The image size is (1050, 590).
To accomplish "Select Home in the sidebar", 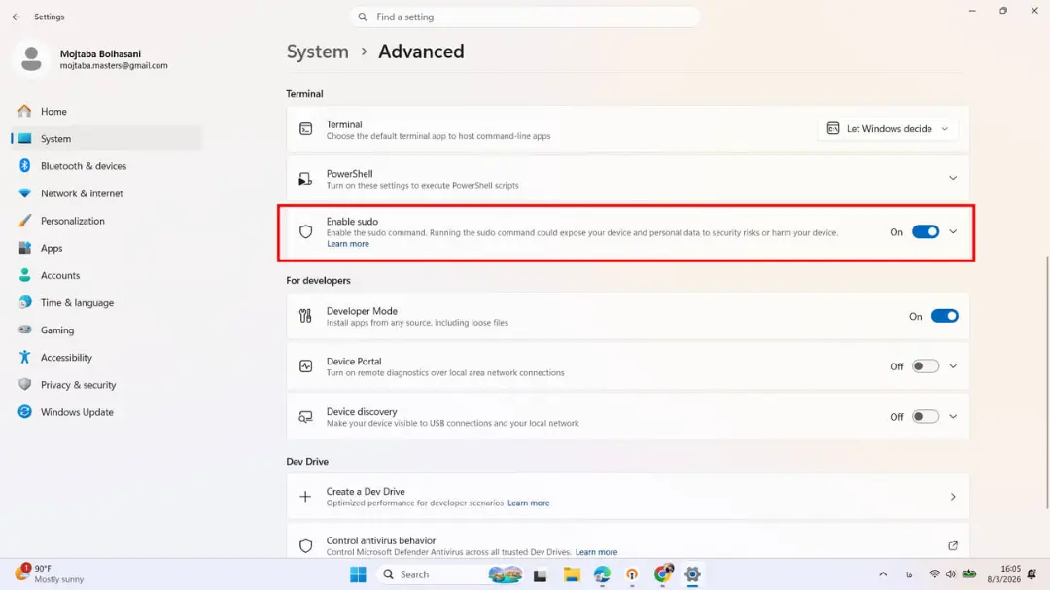I will pos(107,111).
